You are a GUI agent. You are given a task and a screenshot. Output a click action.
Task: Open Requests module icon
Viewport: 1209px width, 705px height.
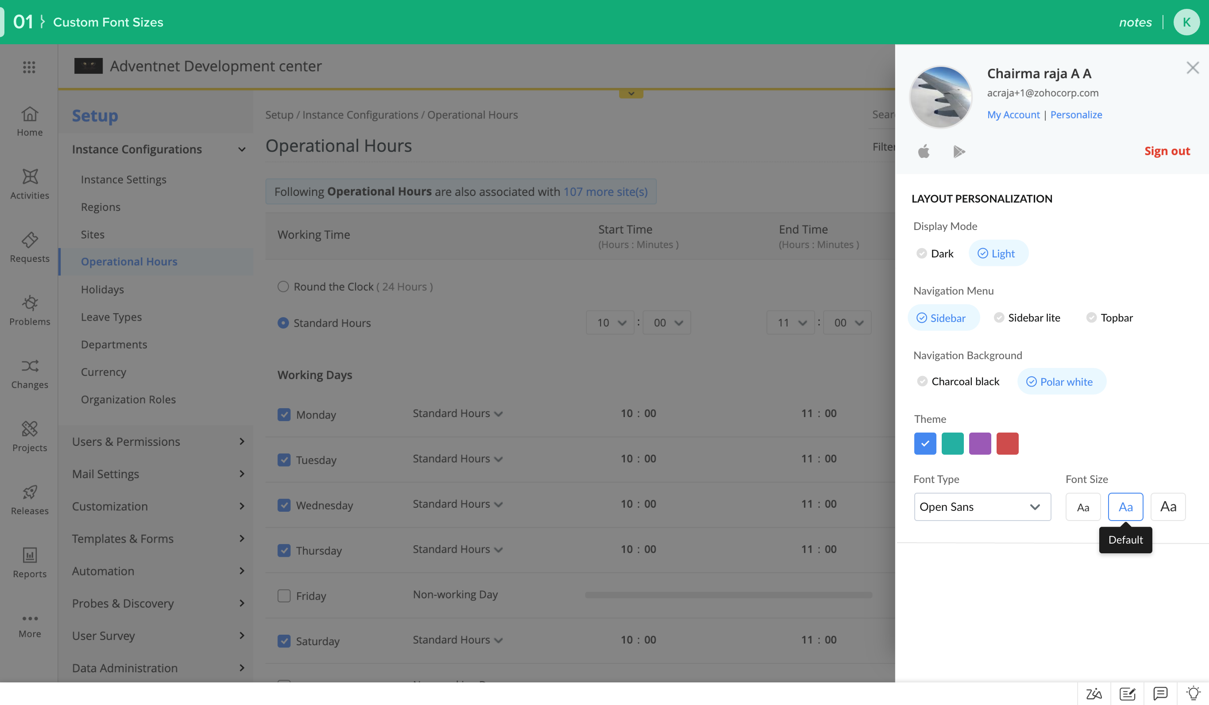(x=30, y=248)
